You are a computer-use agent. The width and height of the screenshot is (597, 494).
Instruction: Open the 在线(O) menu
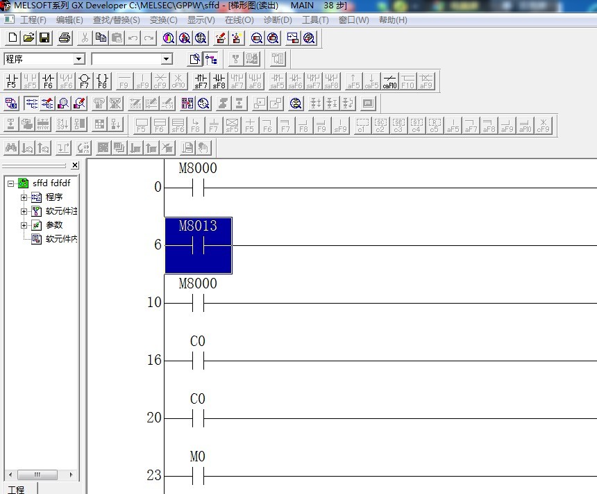point(239,20)
